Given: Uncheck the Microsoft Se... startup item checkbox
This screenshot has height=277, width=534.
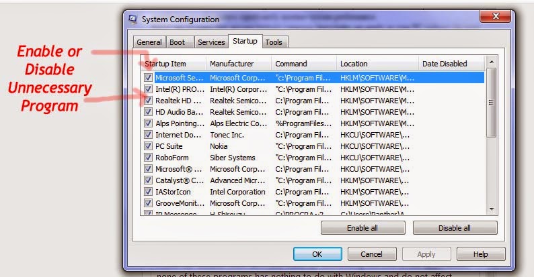Looking at the screenshot, I should (148, 77).
